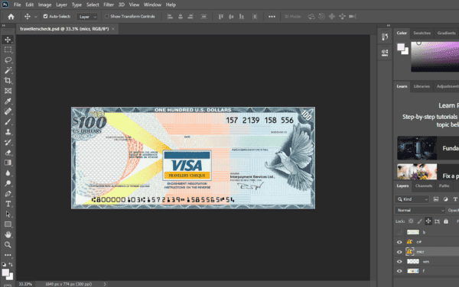Close the travellerscheck.psd document tab
The height and width of the screenshot is (287, 459).
[113, 29]
